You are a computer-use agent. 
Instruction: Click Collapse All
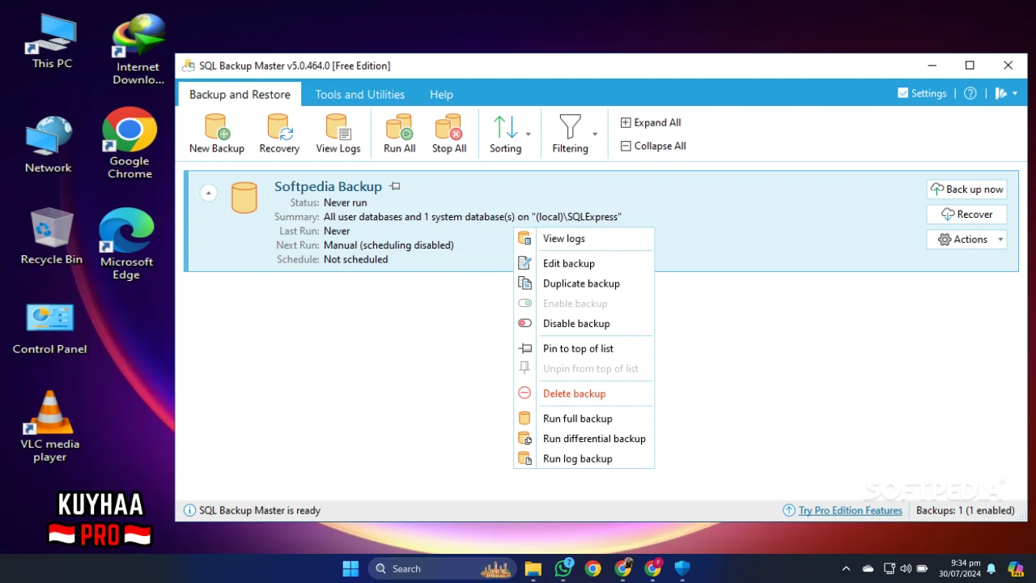[x=653, y=146]
